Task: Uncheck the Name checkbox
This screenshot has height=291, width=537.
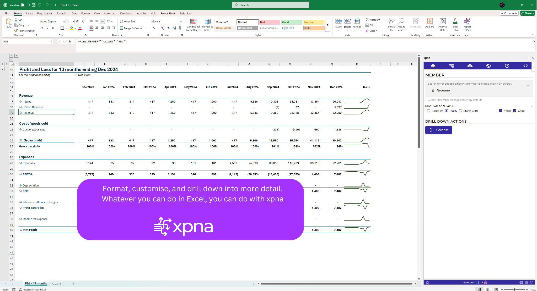Action: pos(500,111)
